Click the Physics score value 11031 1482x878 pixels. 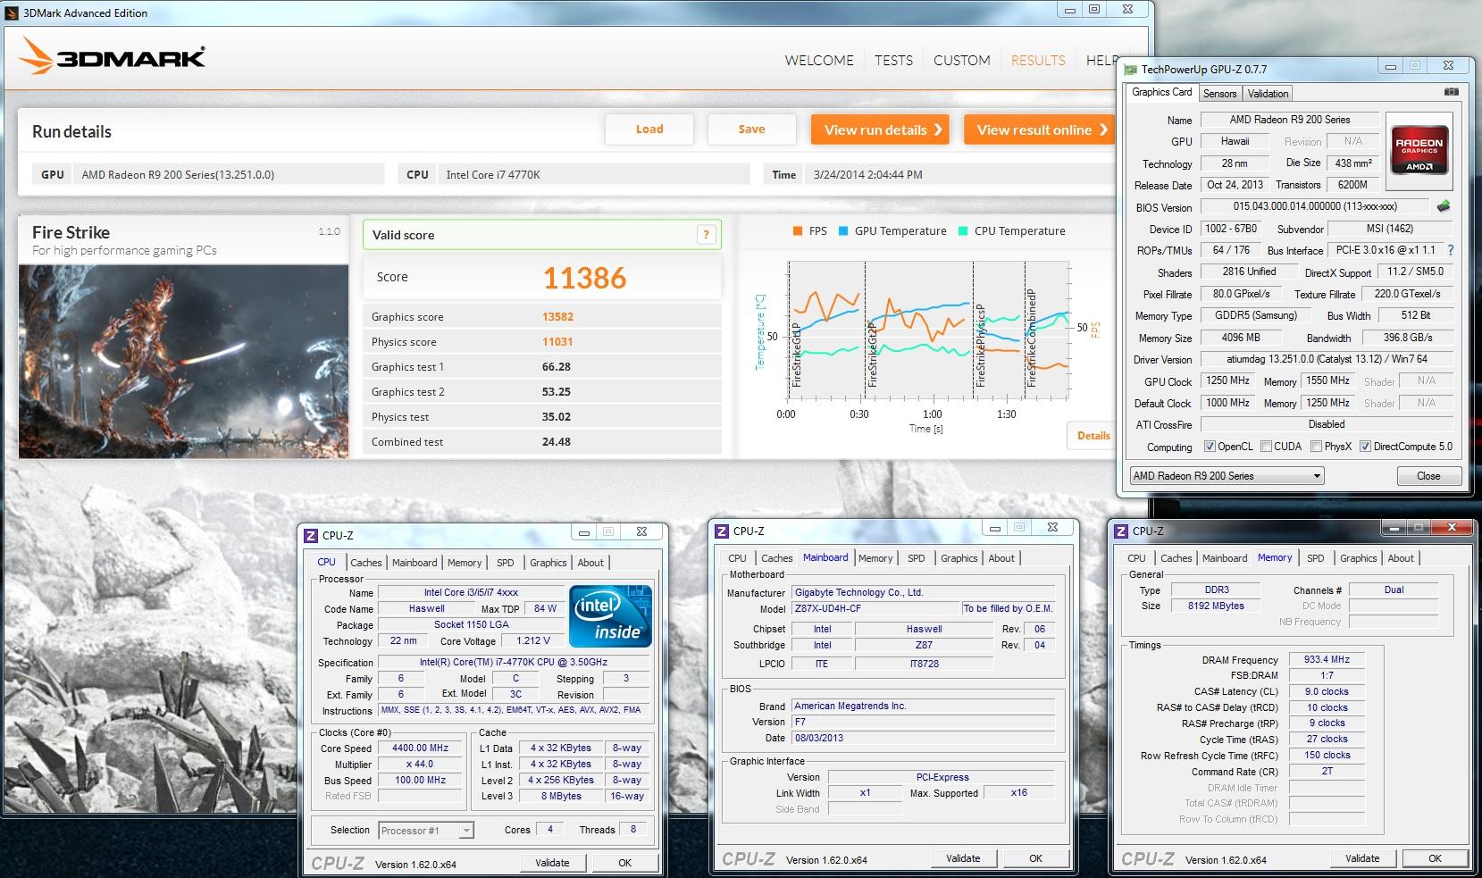[x=557, y=342]
